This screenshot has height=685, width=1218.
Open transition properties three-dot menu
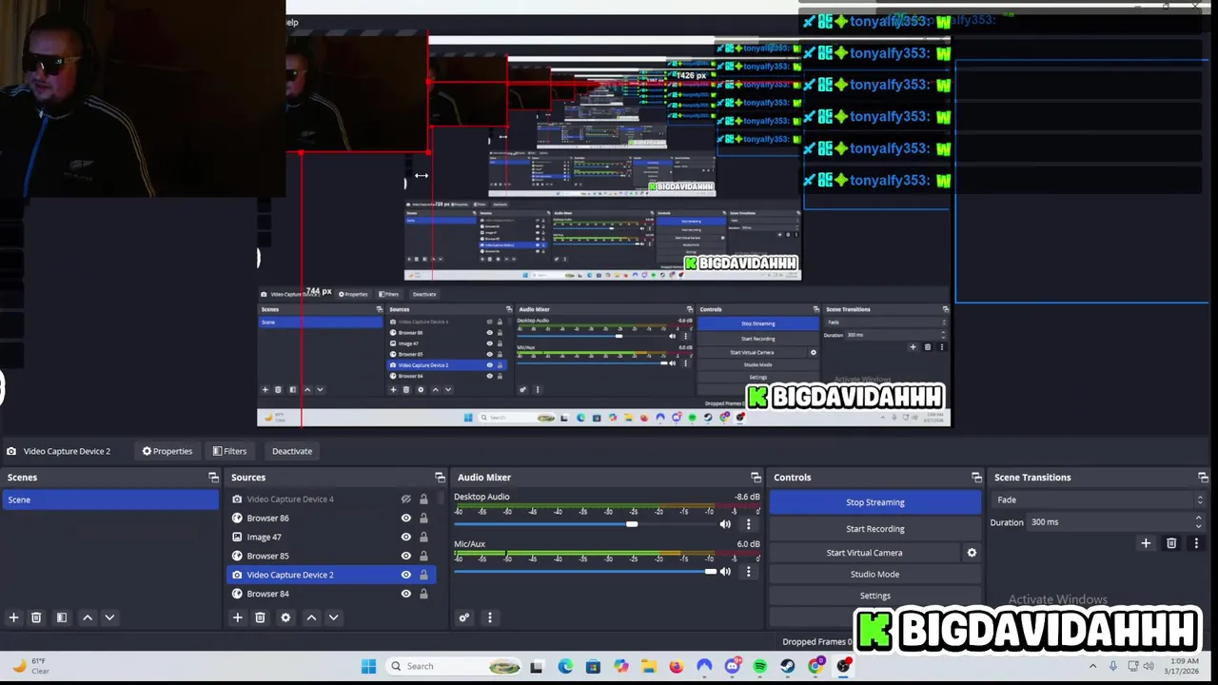pos(1196,543)
